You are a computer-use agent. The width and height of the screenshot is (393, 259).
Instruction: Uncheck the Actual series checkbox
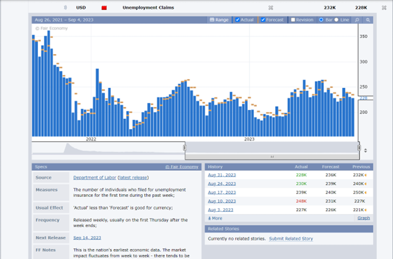tap(237, 19)
